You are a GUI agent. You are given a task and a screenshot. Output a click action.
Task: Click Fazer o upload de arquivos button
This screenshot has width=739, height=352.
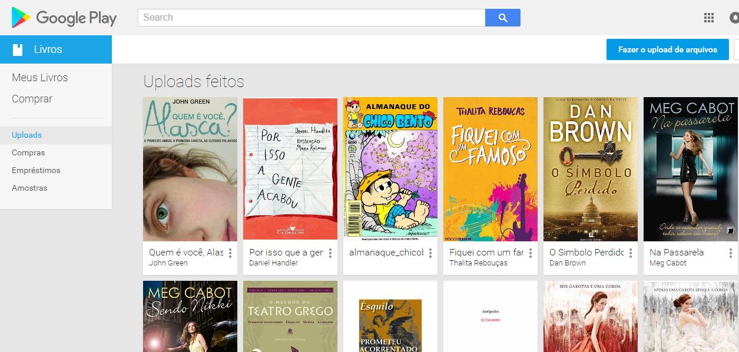coord(668,49)
